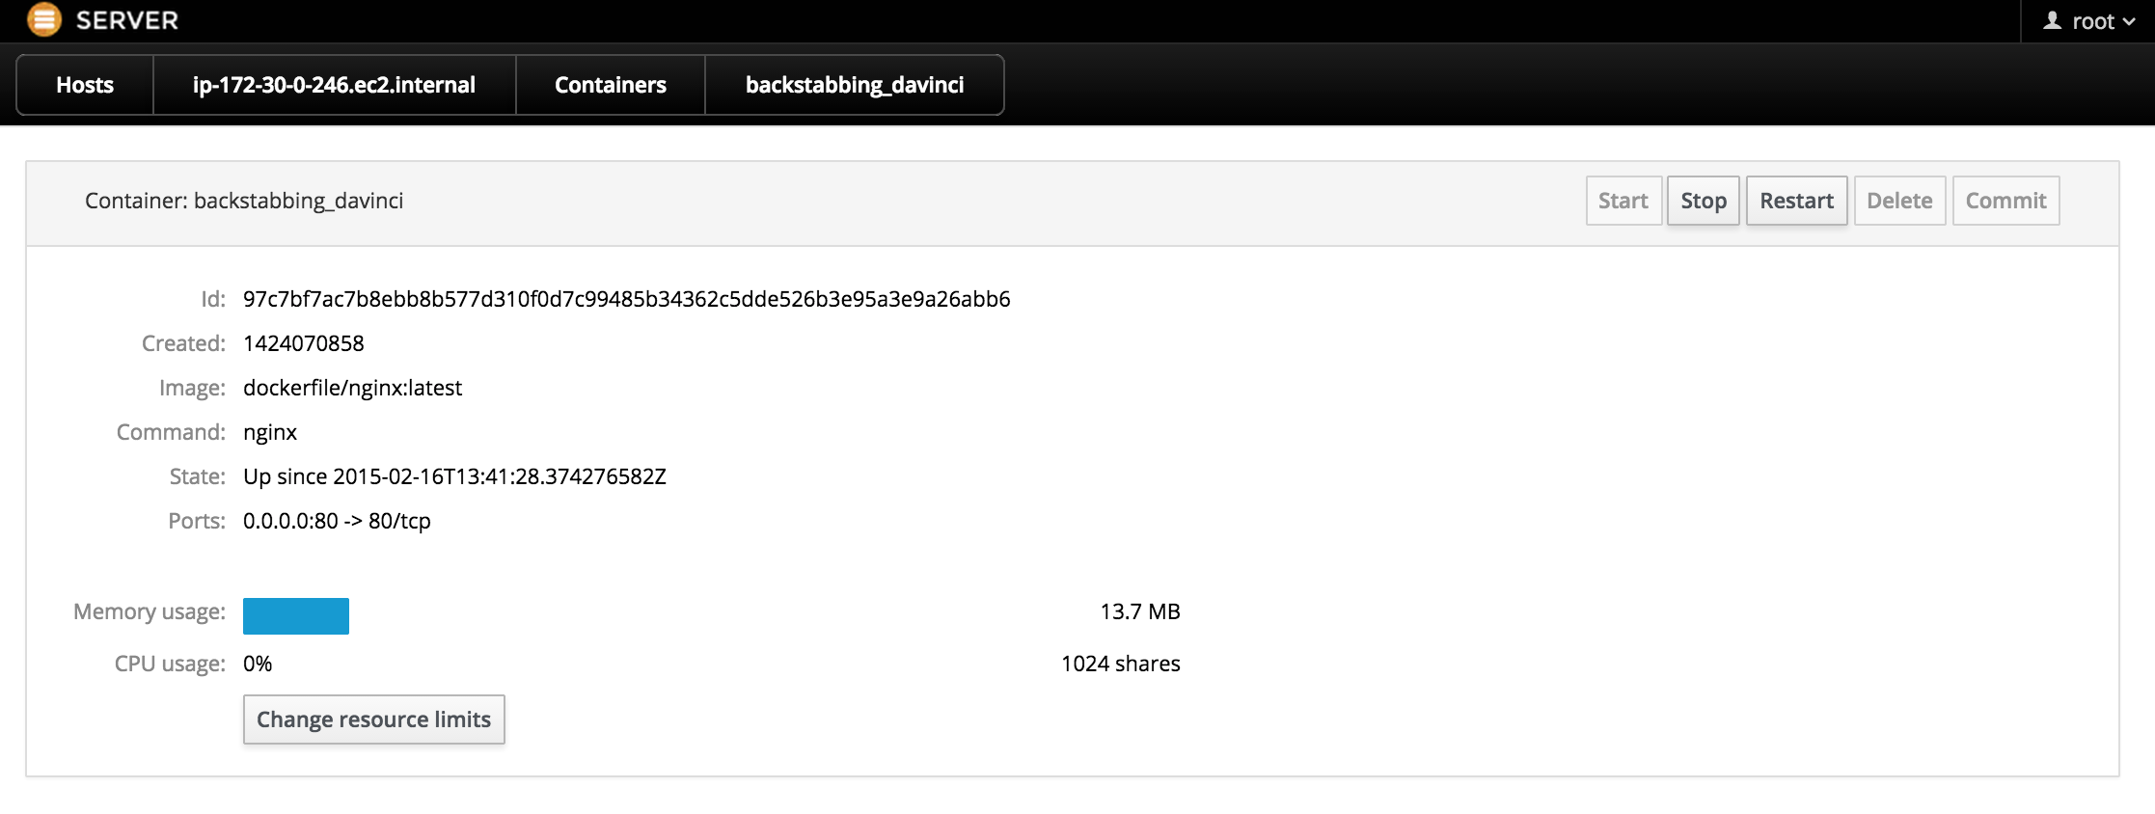Click the Container: backstabbing_davinci heading

tap(244, 201)
